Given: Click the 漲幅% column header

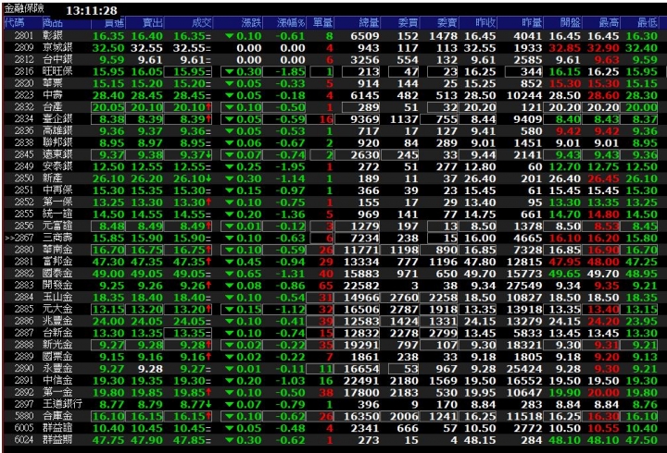Looking at the screenshot, I should tap(291, 22).
